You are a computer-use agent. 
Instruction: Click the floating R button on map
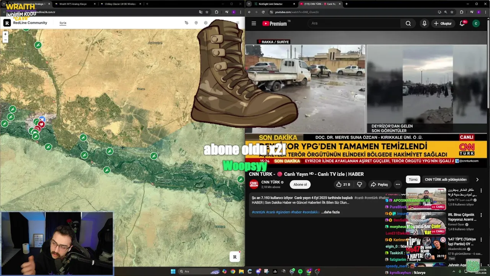[235, 257]
